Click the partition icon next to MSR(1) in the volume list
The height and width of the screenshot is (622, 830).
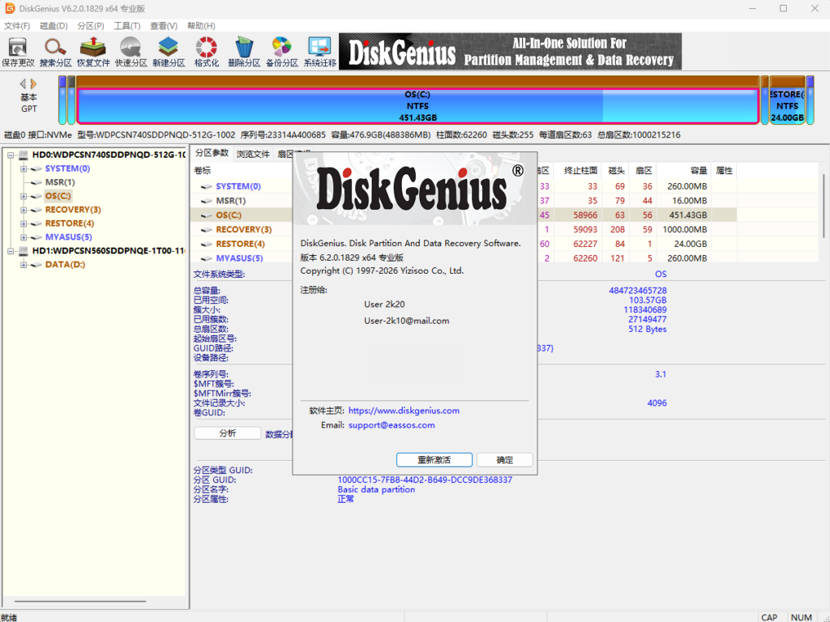coord(207,201)
